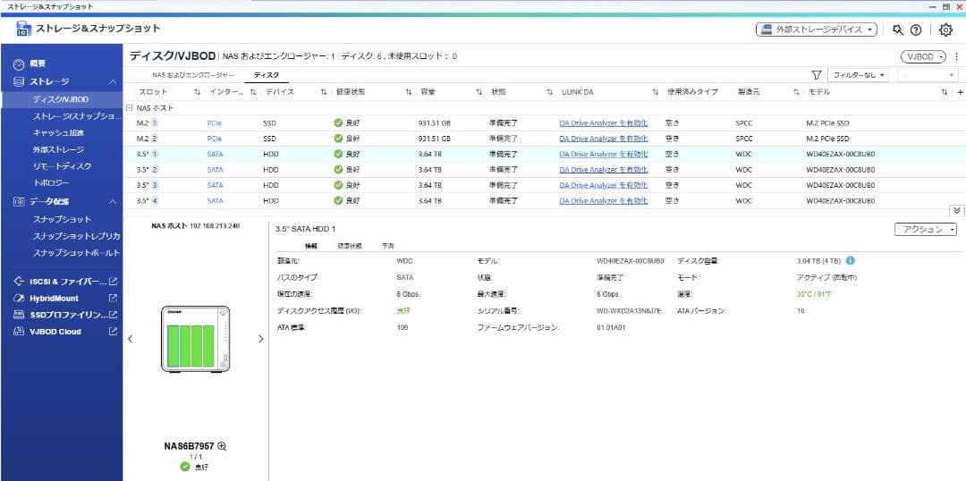This screenshot has height=481, width=966.
Task: Click the filter funnel icon
Action: pos(817,75)
